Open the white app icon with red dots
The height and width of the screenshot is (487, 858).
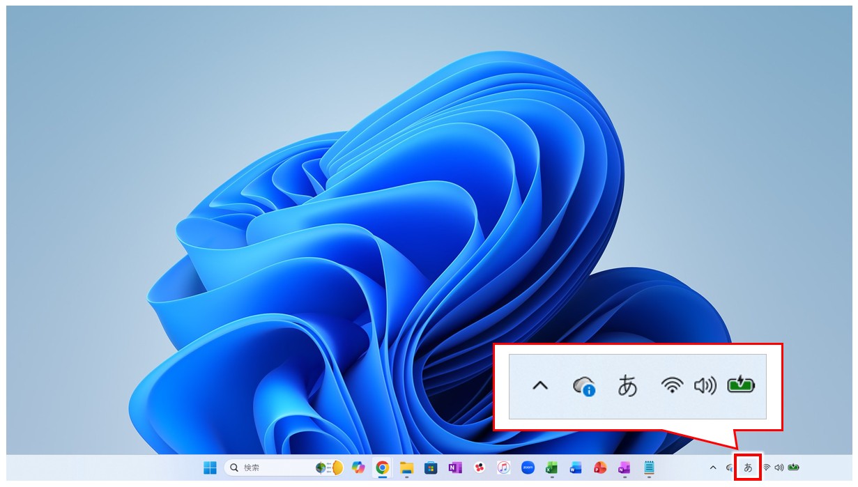[x=479, y=467]
